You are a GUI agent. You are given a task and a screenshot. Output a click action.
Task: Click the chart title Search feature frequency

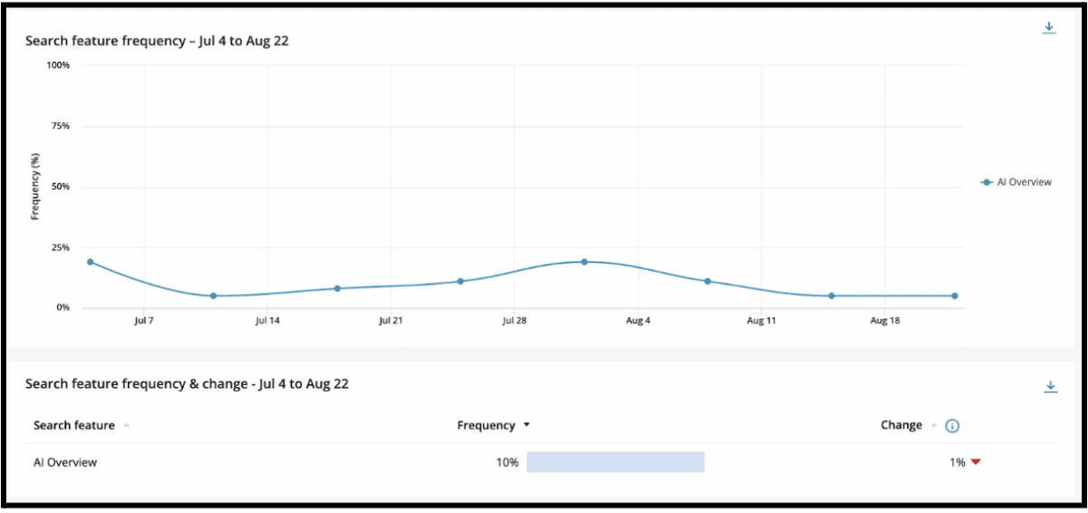click(157, 41)
